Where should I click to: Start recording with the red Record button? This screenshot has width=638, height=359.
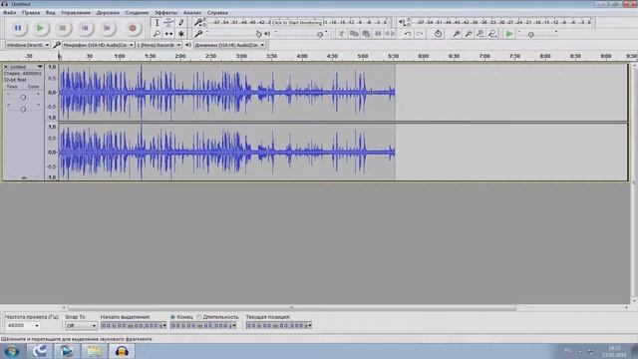tap(133, 28)
